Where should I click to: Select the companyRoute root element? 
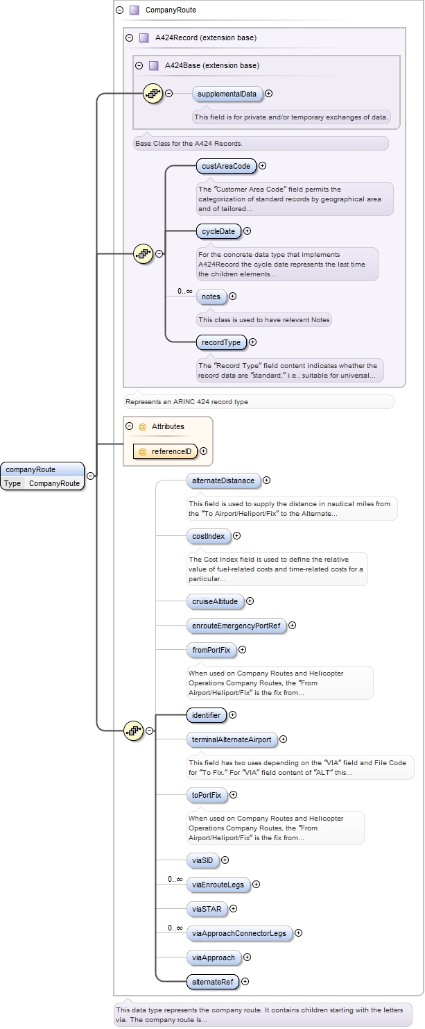(x=42, y=469)
